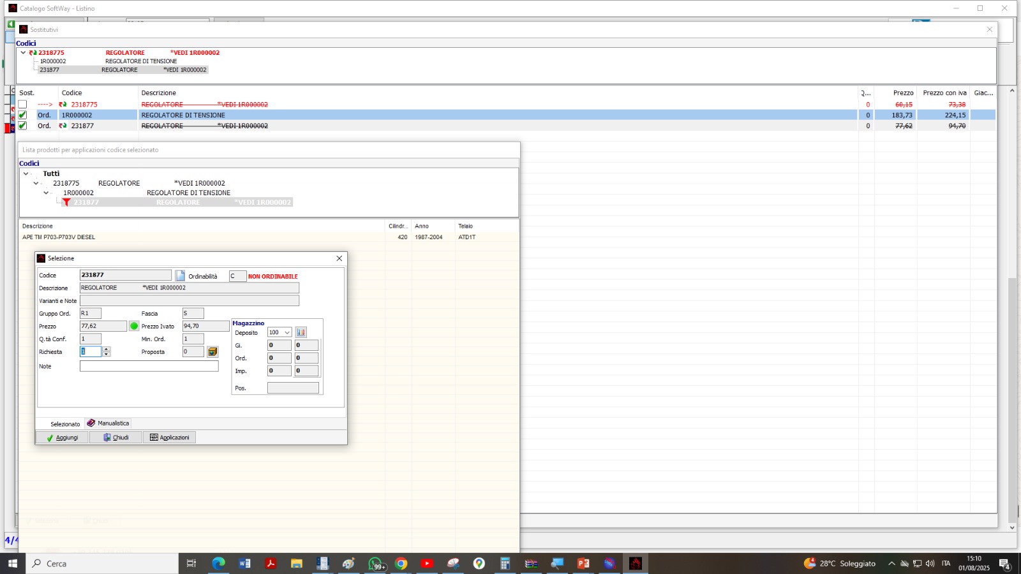Open the Deposito dropdown in Magazzino
Image resolution: width=1021 pixels, height=574 pixels.
[x=287, y=332]
